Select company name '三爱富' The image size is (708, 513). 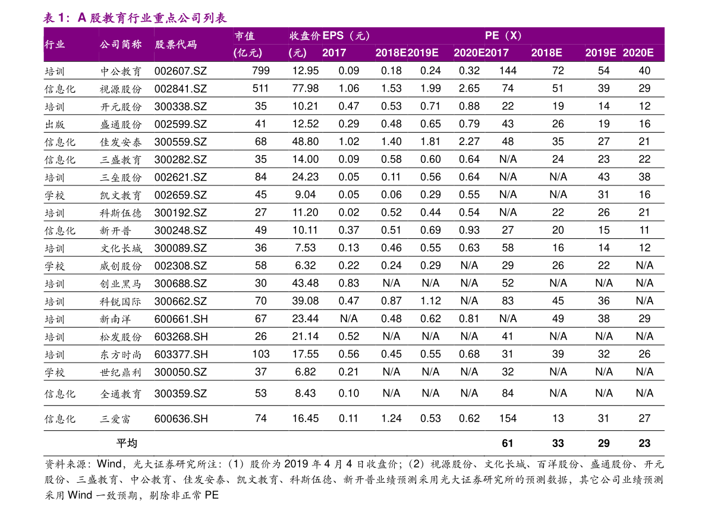[x=115, y=419]
